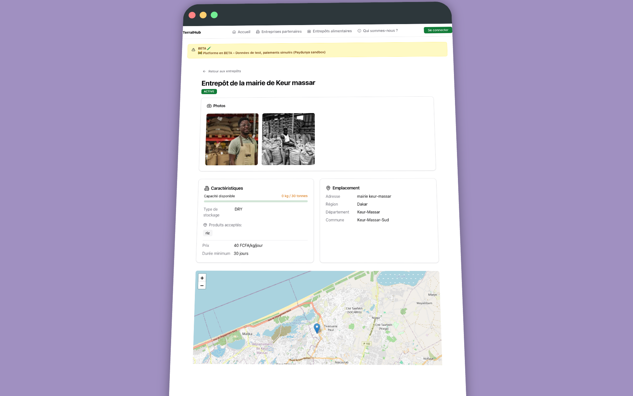
Task: Click the yellow macOS minimize dot
Action: click(x=203, y=15)
